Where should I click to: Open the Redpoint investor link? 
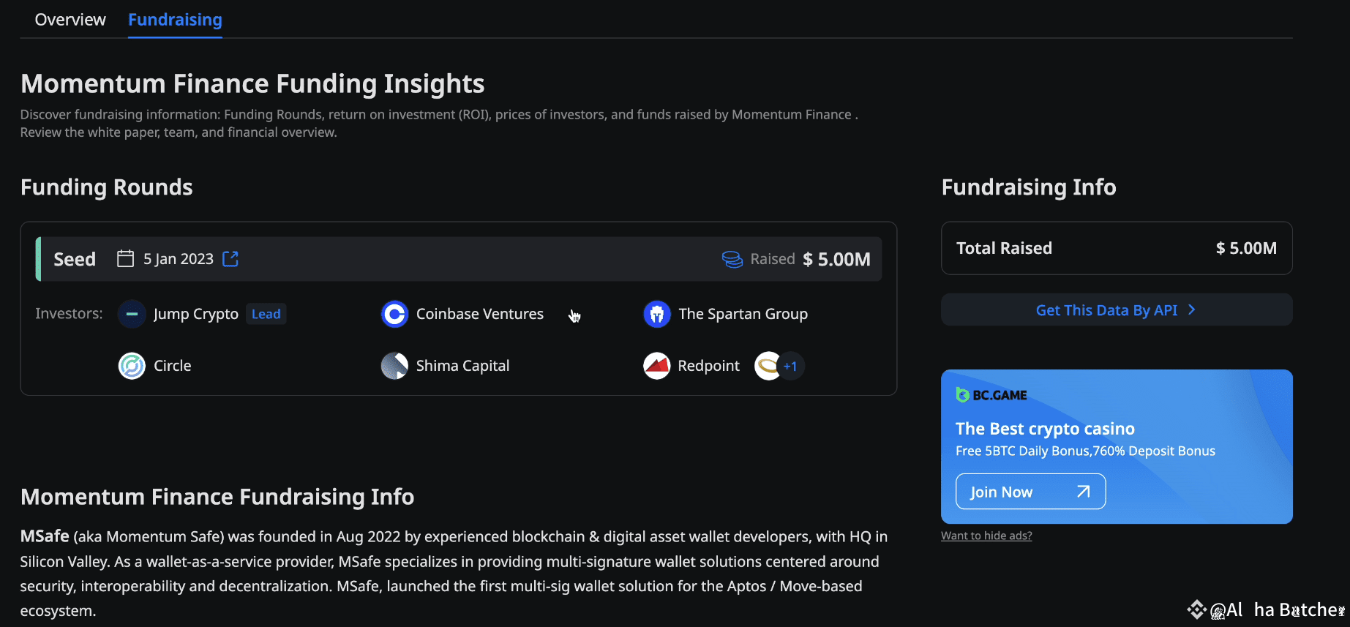[x=708, y=366]
